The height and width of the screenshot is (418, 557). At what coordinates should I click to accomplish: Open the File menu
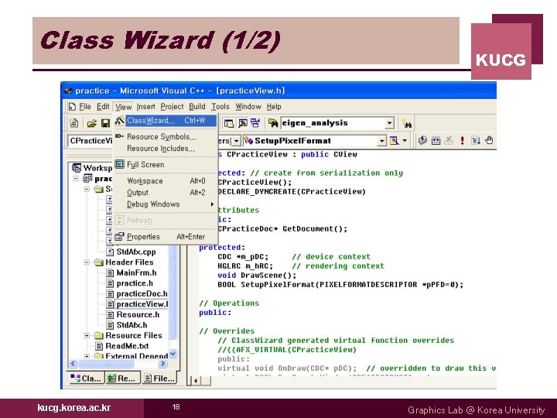click(x=85, y=107)
